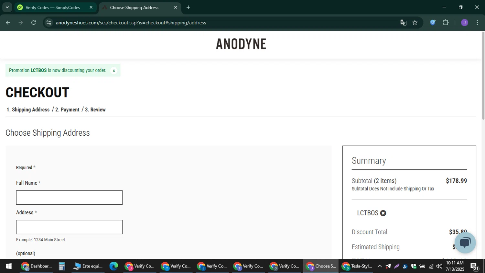Click the subtotal amount $178.99
485x273 pixels.
456,181
